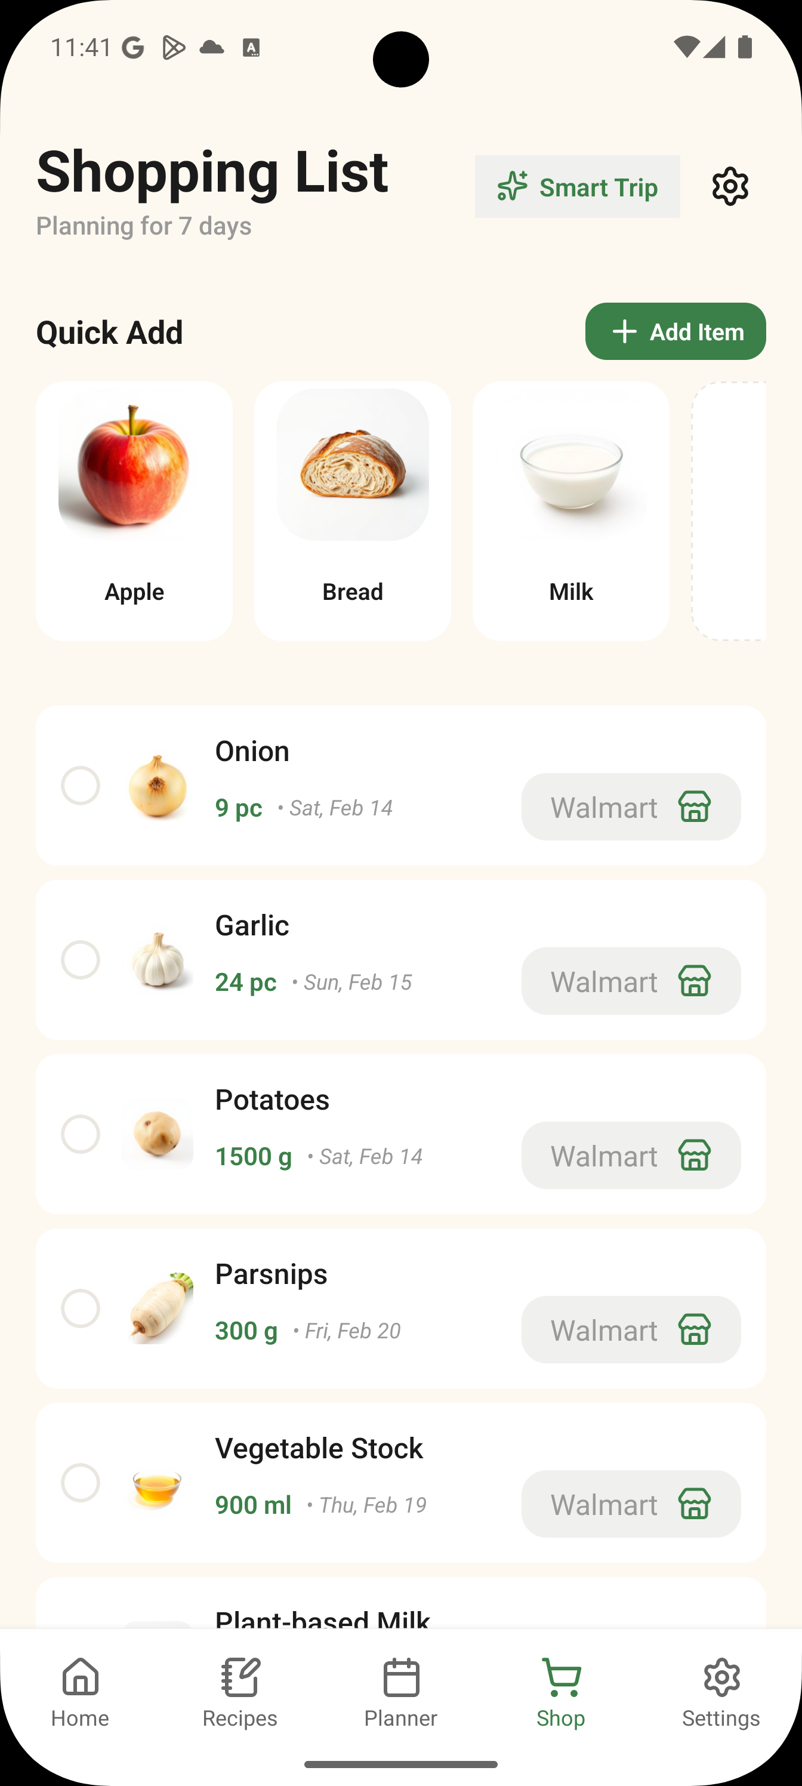This screenshot has height=1786, width=802.
Task: Quick add the Bread card
Action: (352, 510)
